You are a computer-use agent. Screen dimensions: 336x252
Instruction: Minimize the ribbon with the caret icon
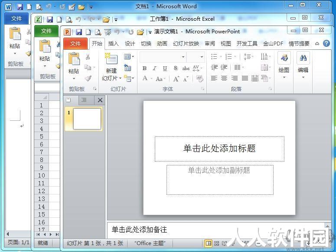point(317,44)
